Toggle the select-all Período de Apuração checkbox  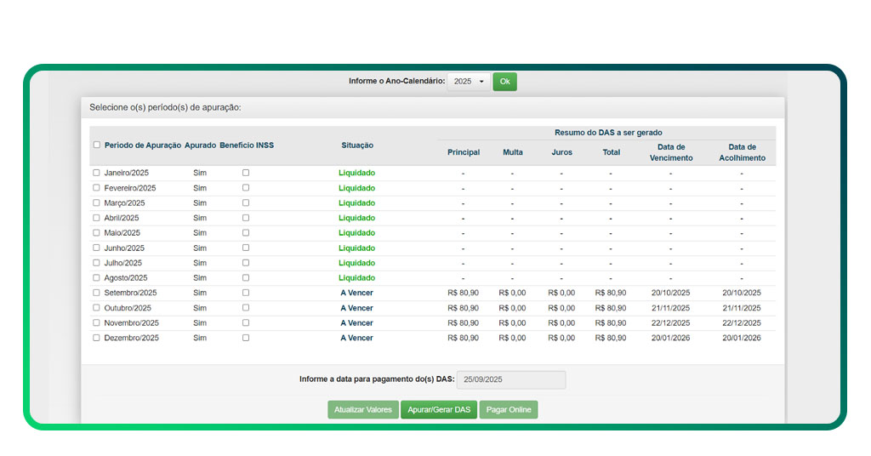(96, 145)
